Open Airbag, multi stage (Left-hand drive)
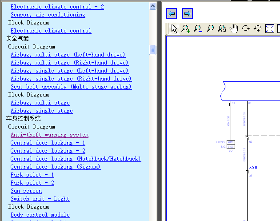 [68, 55]
